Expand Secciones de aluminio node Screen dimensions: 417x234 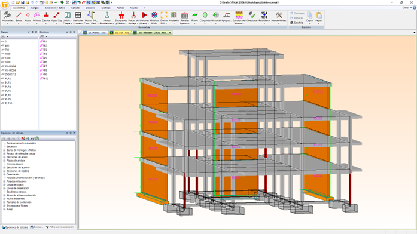(4, 167)
